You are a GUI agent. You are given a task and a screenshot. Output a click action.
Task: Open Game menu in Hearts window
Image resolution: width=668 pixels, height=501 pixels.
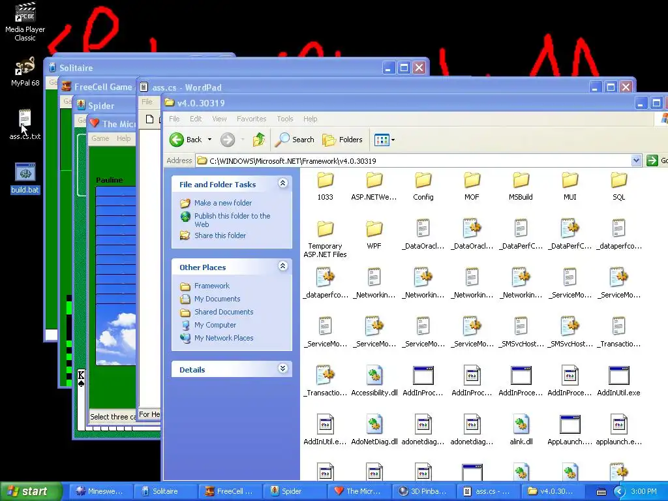[x=100, y=138]
